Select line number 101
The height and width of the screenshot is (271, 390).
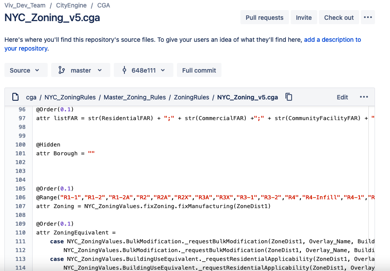point(20,154)
